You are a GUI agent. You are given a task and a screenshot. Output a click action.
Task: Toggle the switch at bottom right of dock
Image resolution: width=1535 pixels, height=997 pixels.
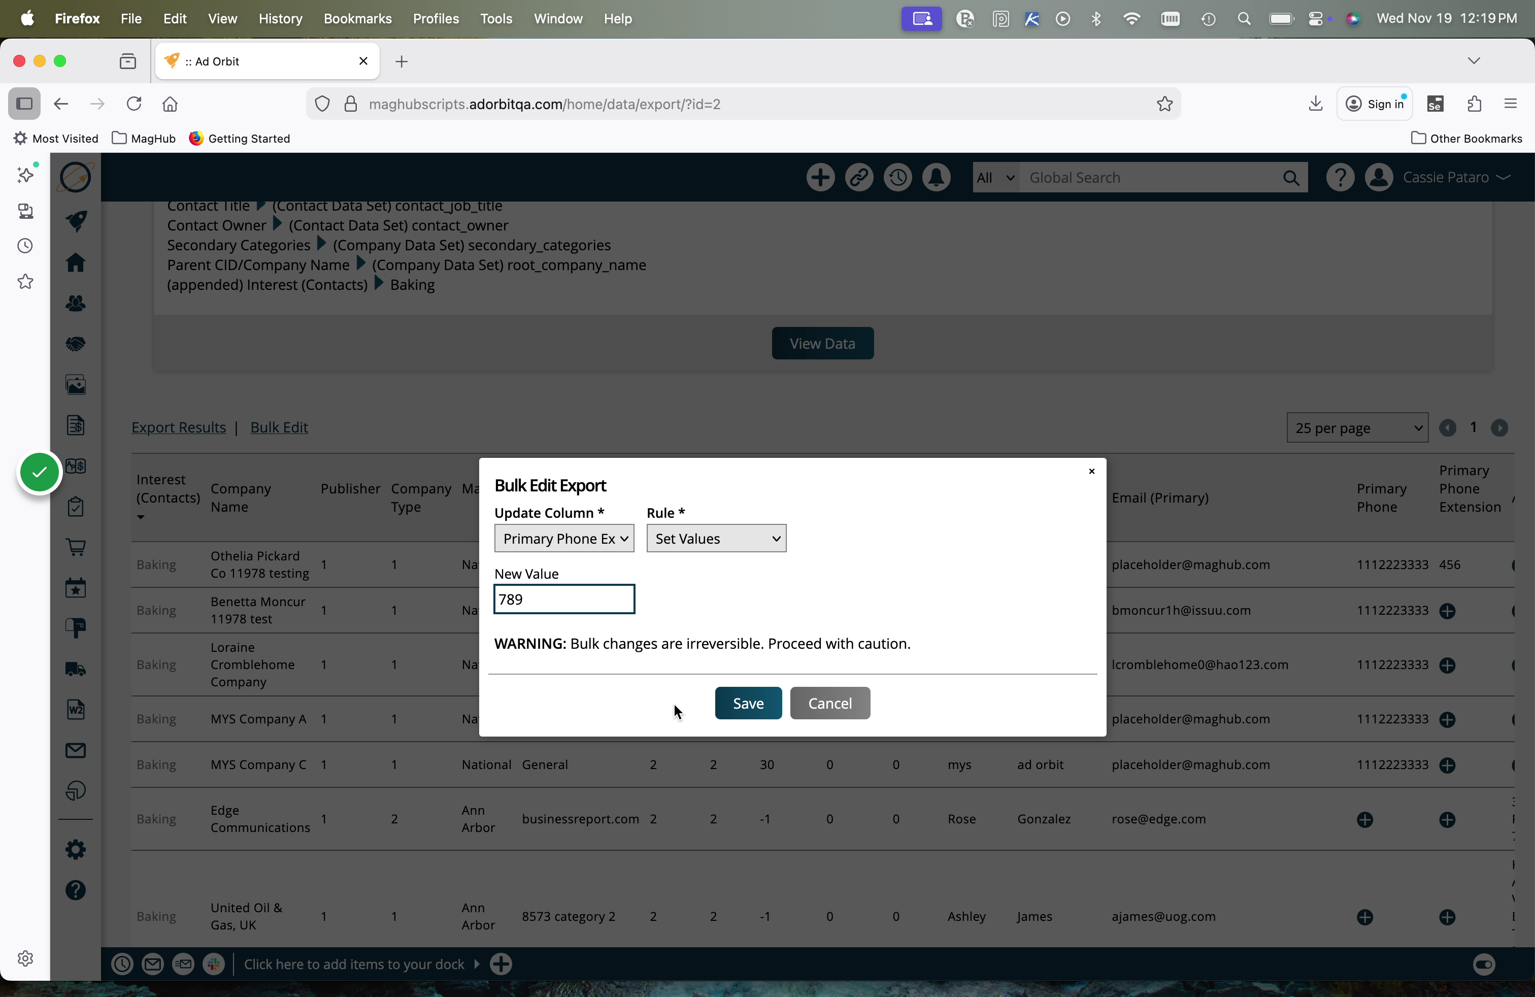pyautogui.click(x=1483, y=964)
